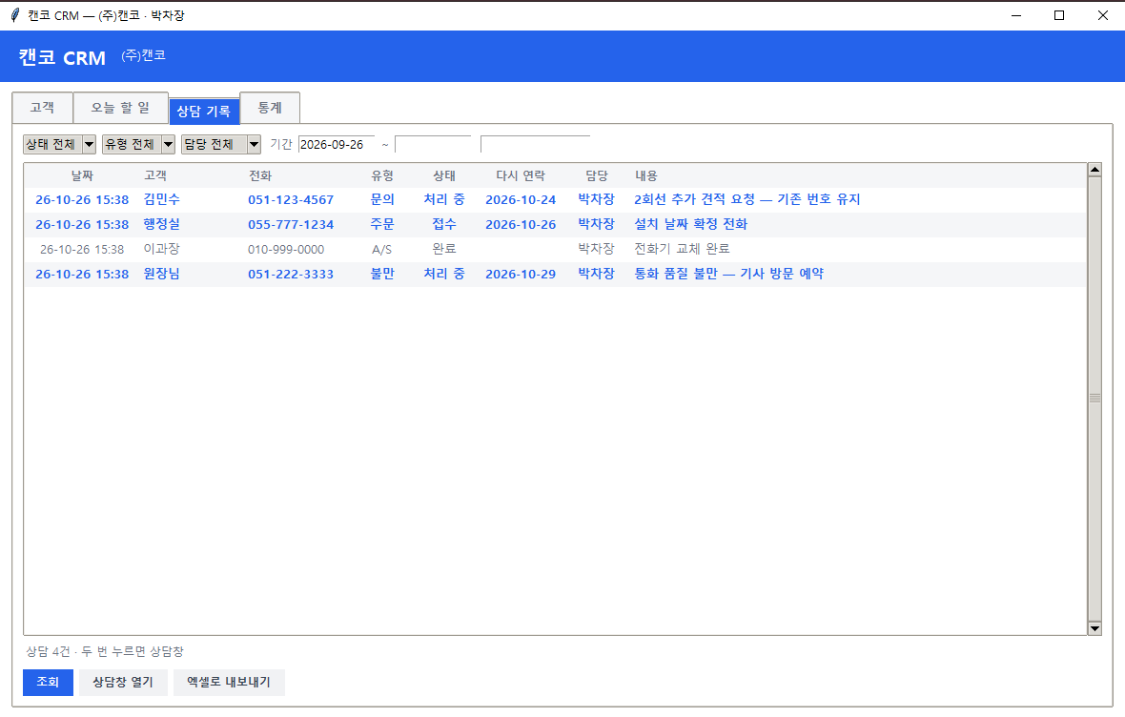1125x717 pixels.
Task: Click 엑셀로 내보내기 button
Action: pos(229,682)
